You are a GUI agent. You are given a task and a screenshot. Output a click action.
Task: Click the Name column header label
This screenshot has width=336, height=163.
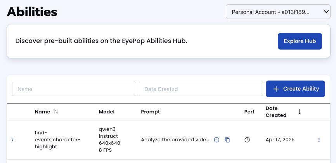42,112
